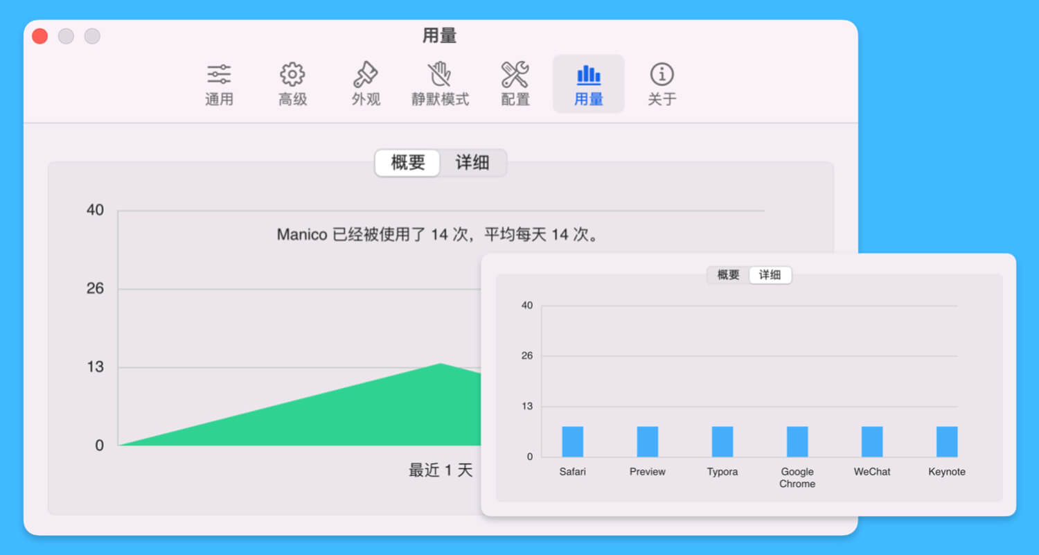Click the Typora bar in chart
Image resolution: width=1039 pixels, height=555 pixels.
(722, 441)
